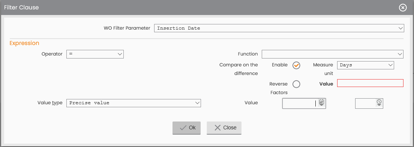Change the Measure unit from Days
Screen dimensions: 414x147
(x=365, y=65)
